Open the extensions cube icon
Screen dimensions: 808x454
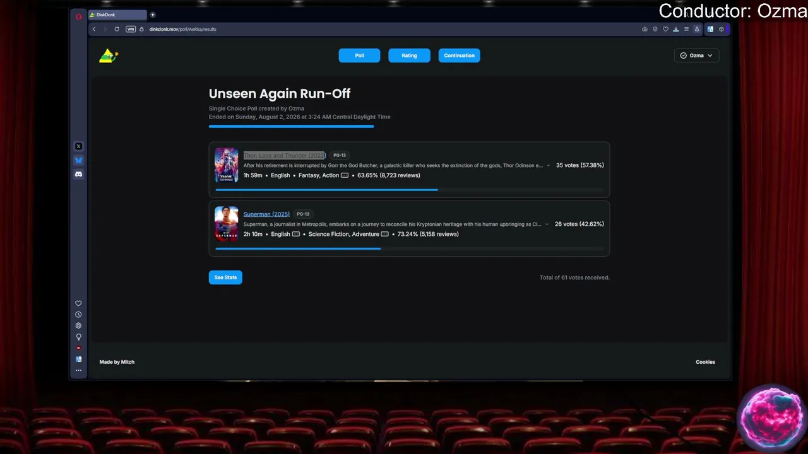click(722, 29)
